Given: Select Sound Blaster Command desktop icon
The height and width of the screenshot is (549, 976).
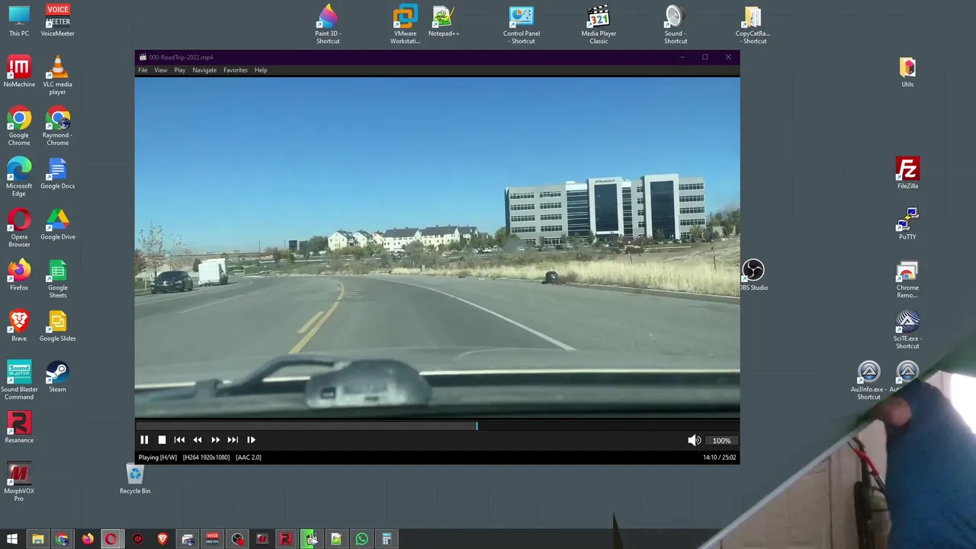Looking at the screenshot, I should coord(19,380).
